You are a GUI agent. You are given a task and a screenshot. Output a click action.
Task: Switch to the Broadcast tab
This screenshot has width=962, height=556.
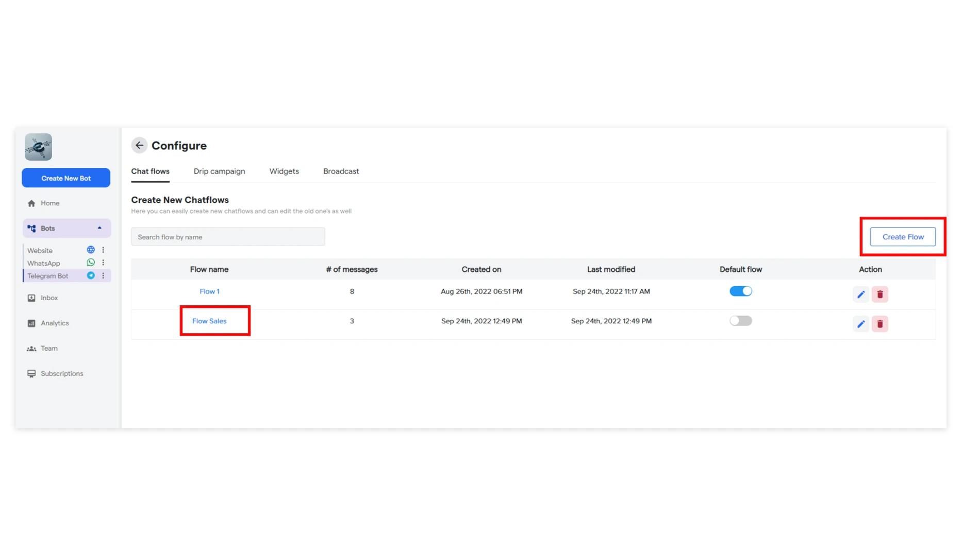[x=341, y=171]
